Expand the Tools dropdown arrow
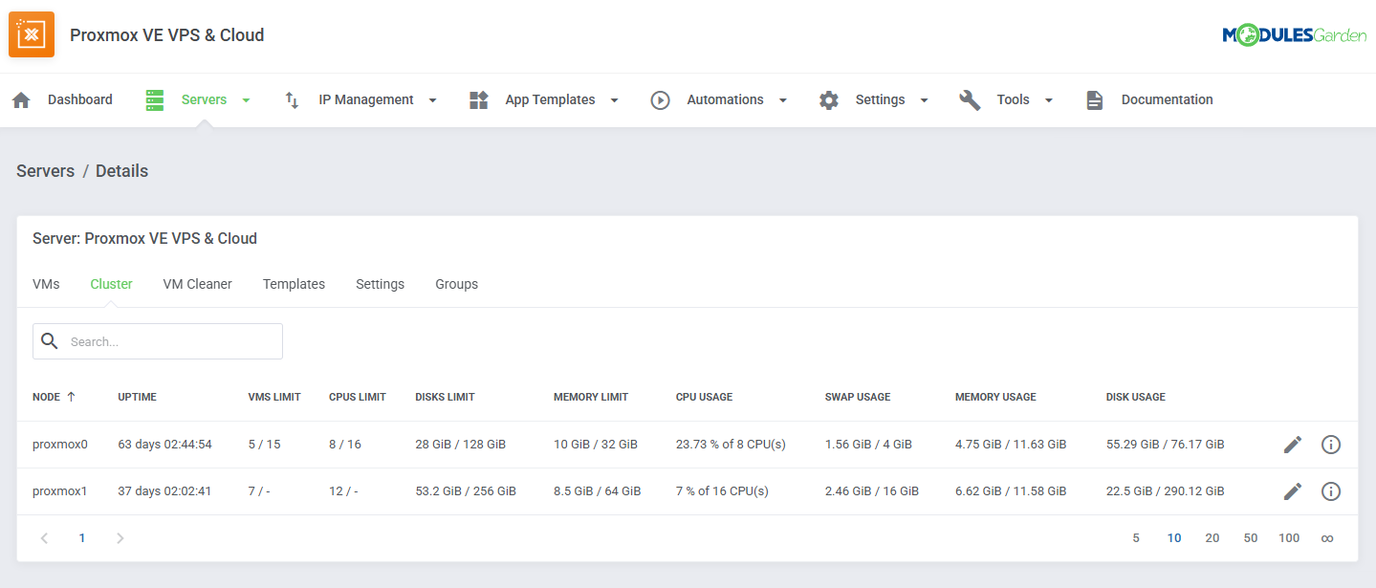Screen dimensions: 1376x588 click(x=1049, y=100)
